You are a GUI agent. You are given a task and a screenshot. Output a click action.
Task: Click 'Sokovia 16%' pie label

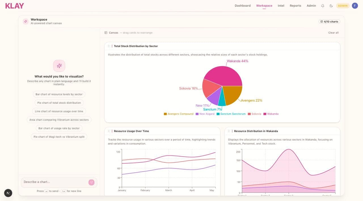[189, 88]
